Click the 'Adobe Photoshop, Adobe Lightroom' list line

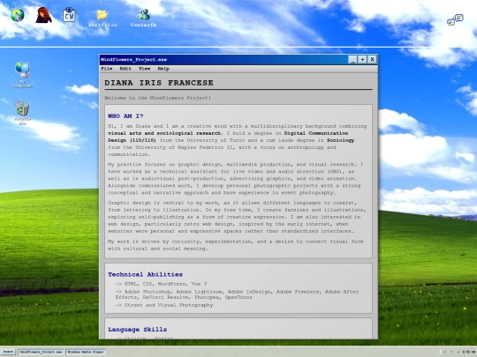[x=237, y=294]
